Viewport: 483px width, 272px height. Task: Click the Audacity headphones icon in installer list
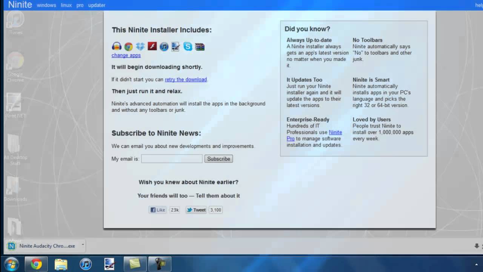(117, 46)
